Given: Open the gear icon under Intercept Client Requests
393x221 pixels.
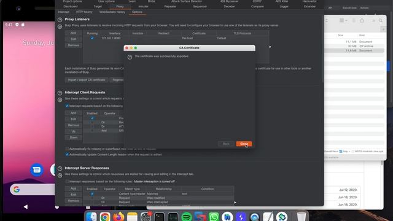Looking at the screenshot, I should point(60,99).
